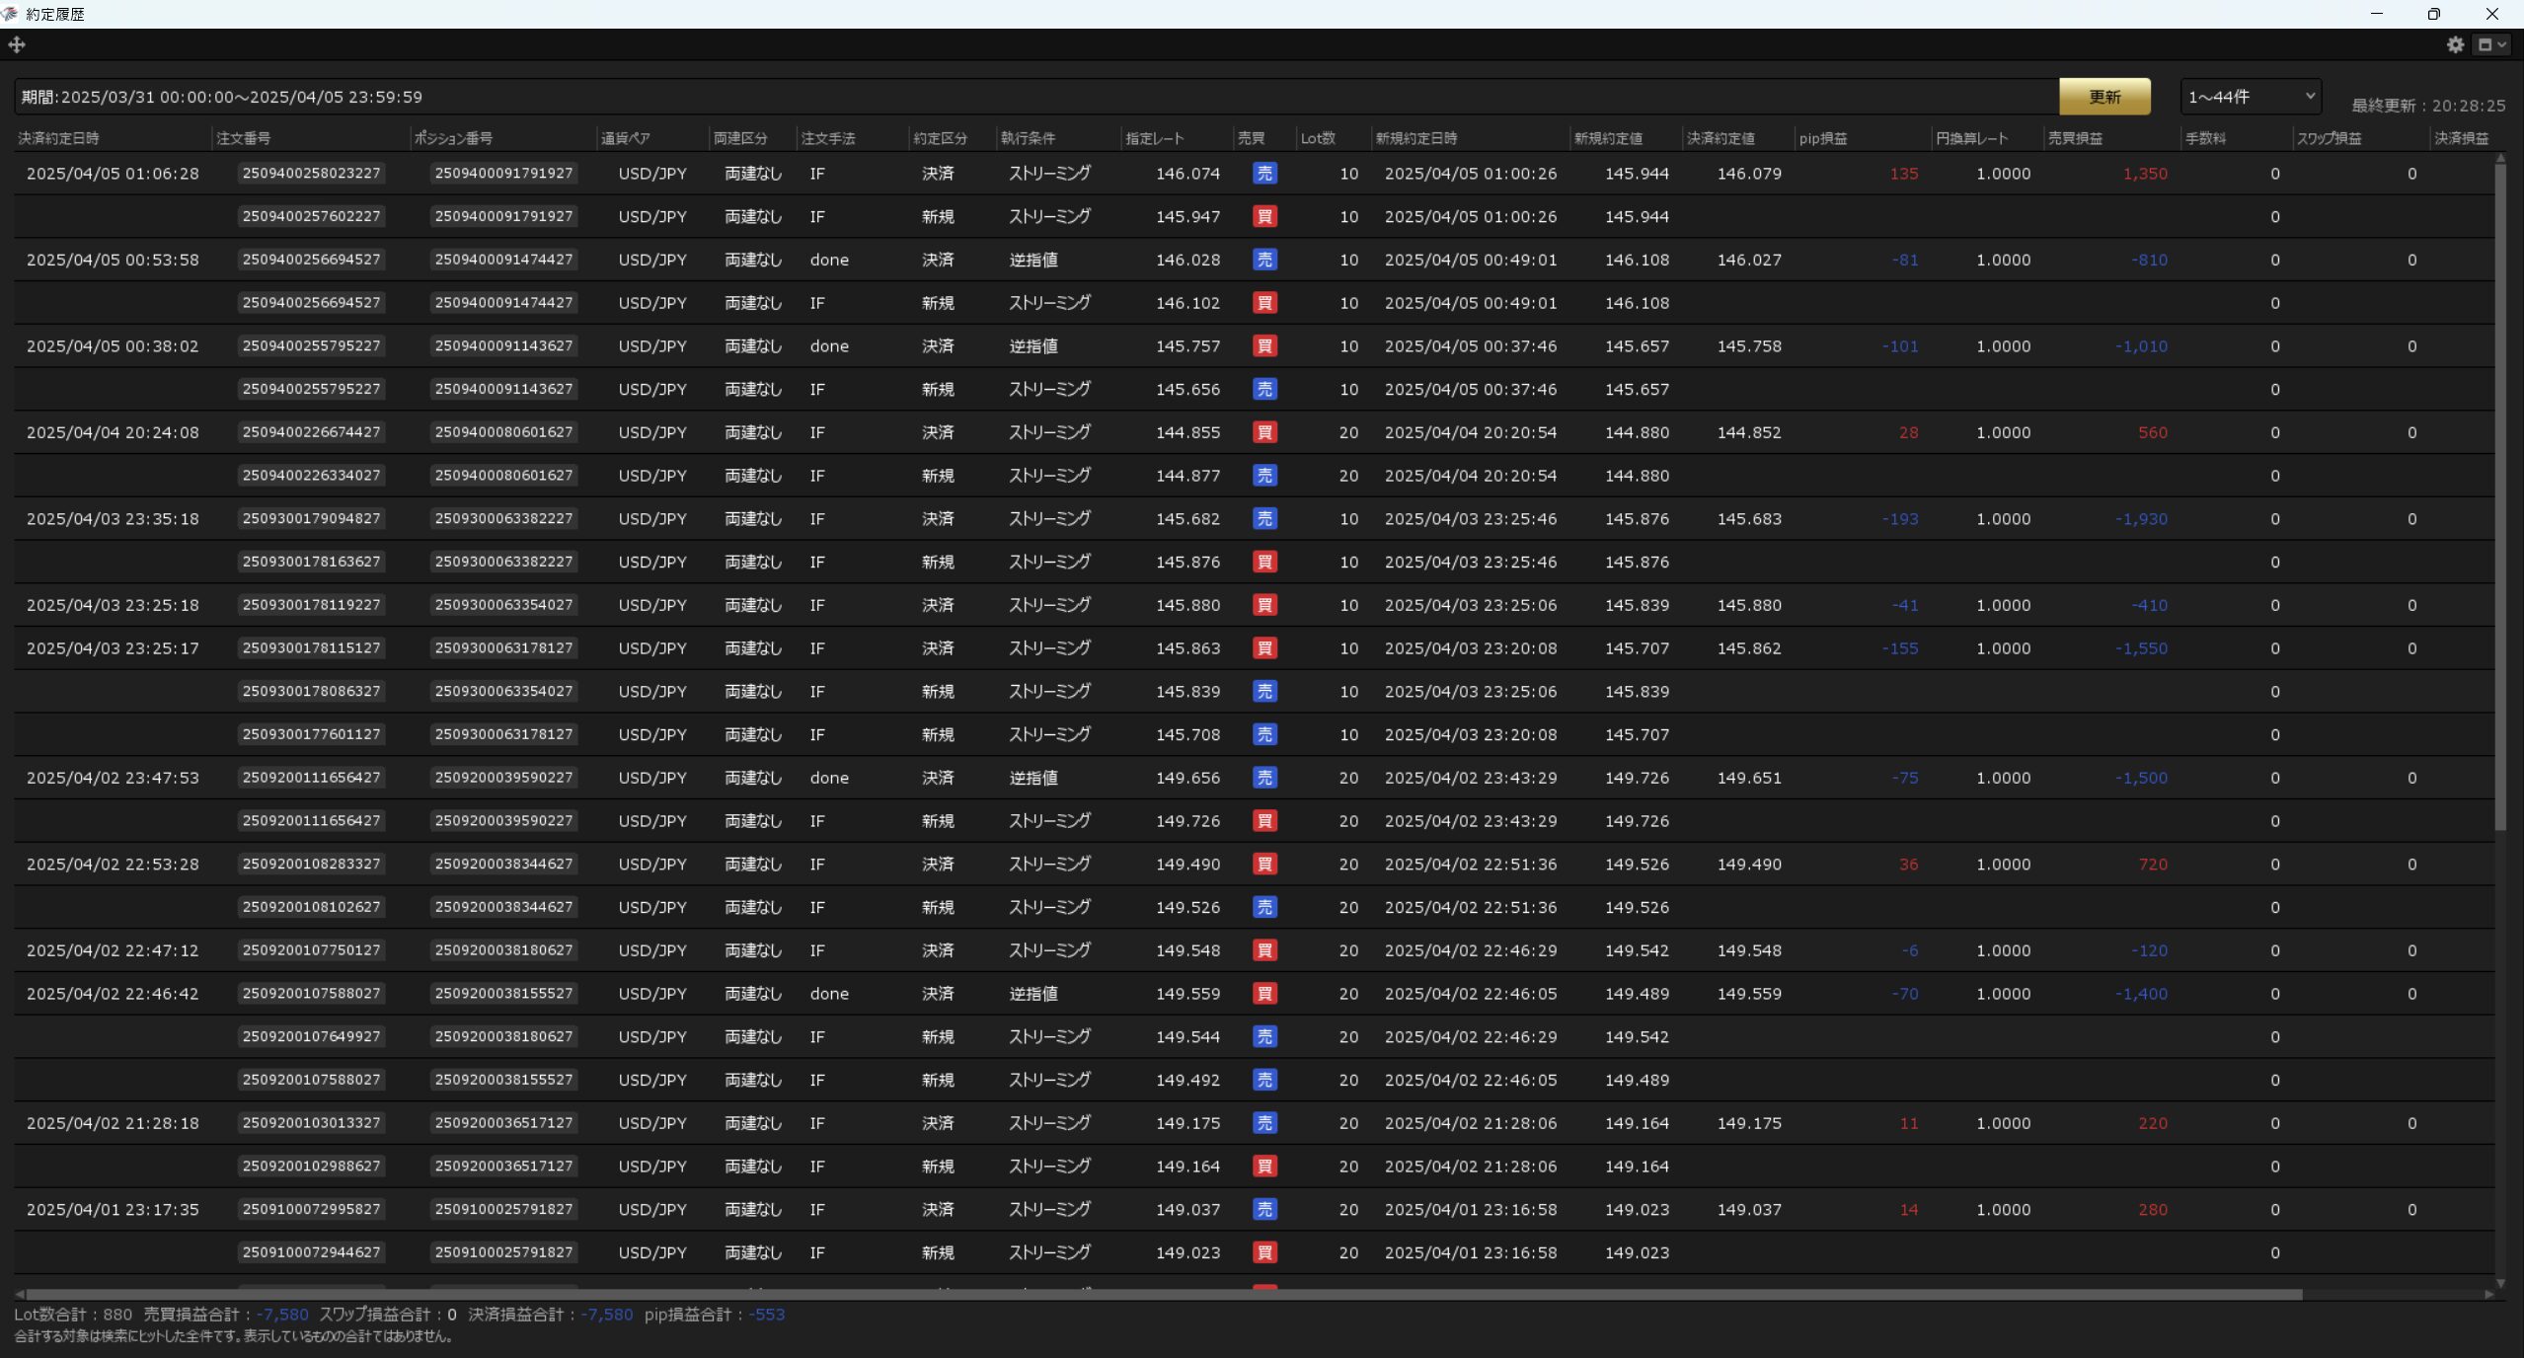Click the 売買損益 column header
The height and width of the screenshot is (1358, 2524).
click(x=2074, y=138)
